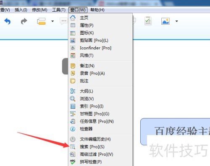Click the info icon beside 检查器
The image size is (210, 166).
click(x=73, y=129)
